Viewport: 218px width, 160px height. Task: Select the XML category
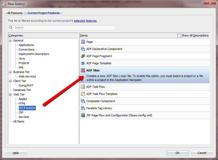pos(21,67)
